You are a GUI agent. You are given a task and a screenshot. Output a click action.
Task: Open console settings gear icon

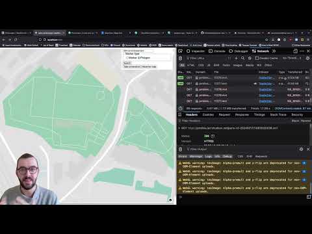pyautogui.click(x=301, y=149)
